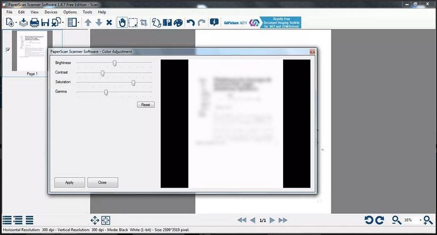Open the Options menu

click(x=70, y=12)
